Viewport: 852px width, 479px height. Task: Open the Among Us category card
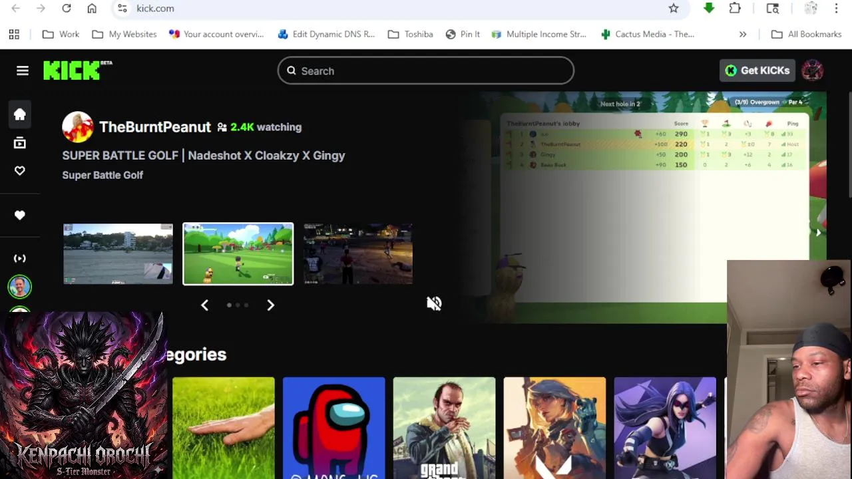[334, 428]
